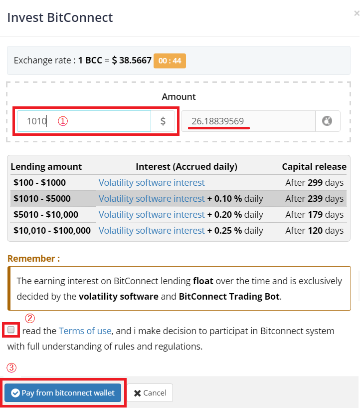361x408 pixels.
Task: Click the Interest (Accrued daily) column header
Action: (186, 167)
